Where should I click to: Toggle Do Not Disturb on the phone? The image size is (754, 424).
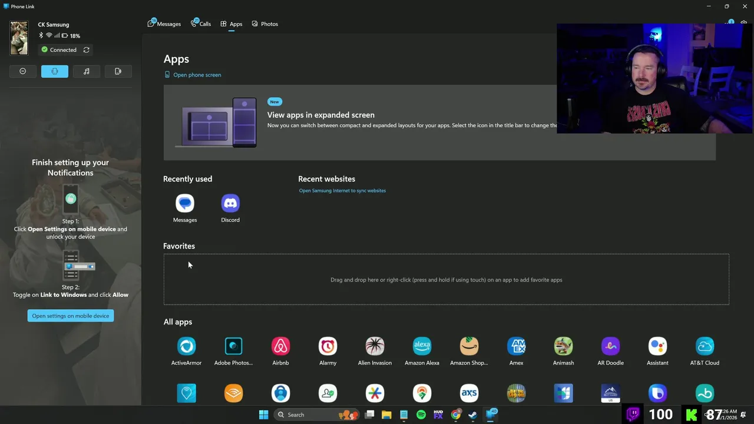click(23, 71)
